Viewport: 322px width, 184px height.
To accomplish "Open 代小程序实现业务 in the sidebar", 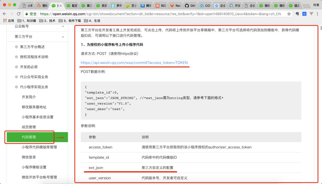I will (x=34, y=87).
